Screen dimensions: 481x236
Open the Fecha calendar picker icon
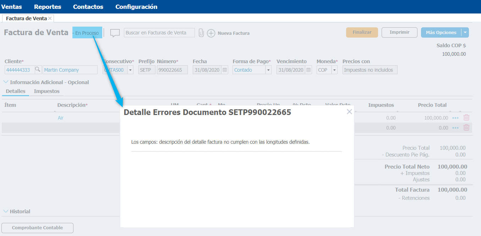pyautogui.click(x=225, y=70)
